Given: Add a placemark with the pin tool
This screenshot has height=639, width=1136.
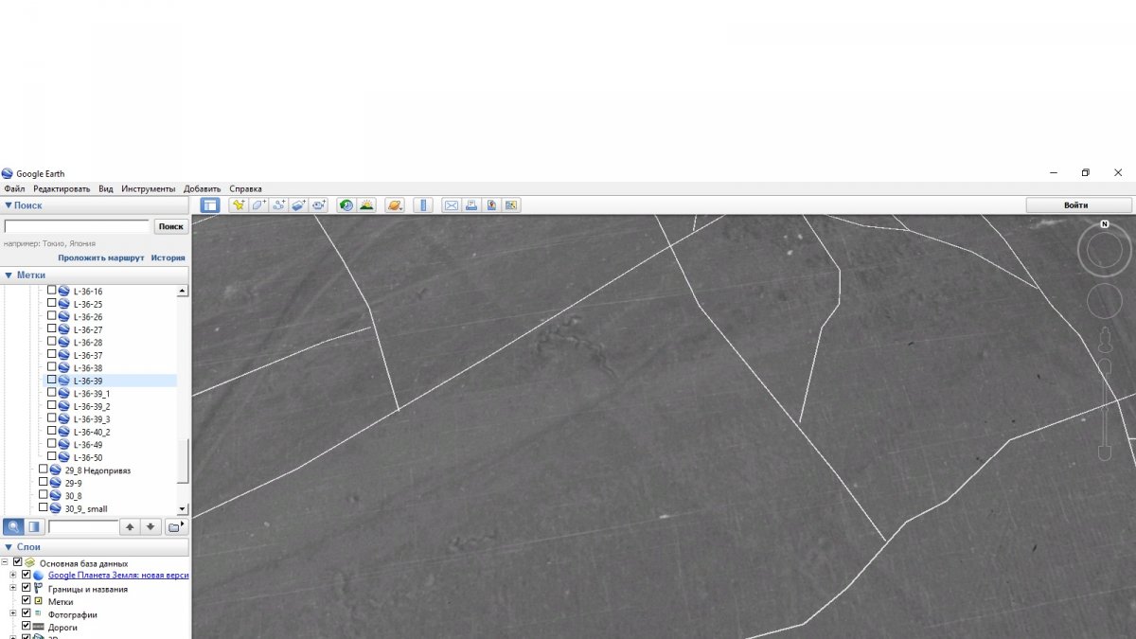Looking at the screenshot, I should 239,204.
